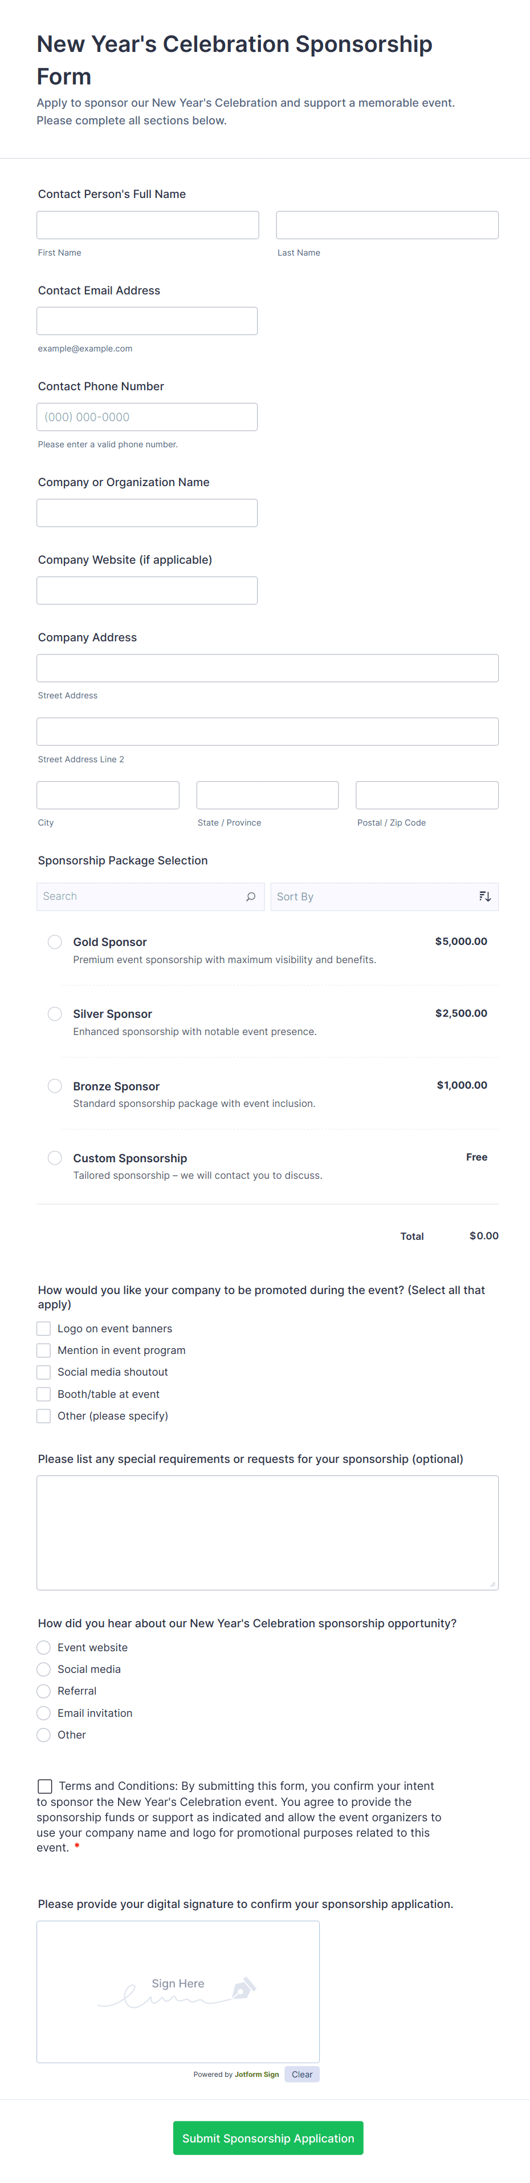Pick the Custom Sponsorship option
This screenshot has width=530, height=2183.
pos(55,1158)
